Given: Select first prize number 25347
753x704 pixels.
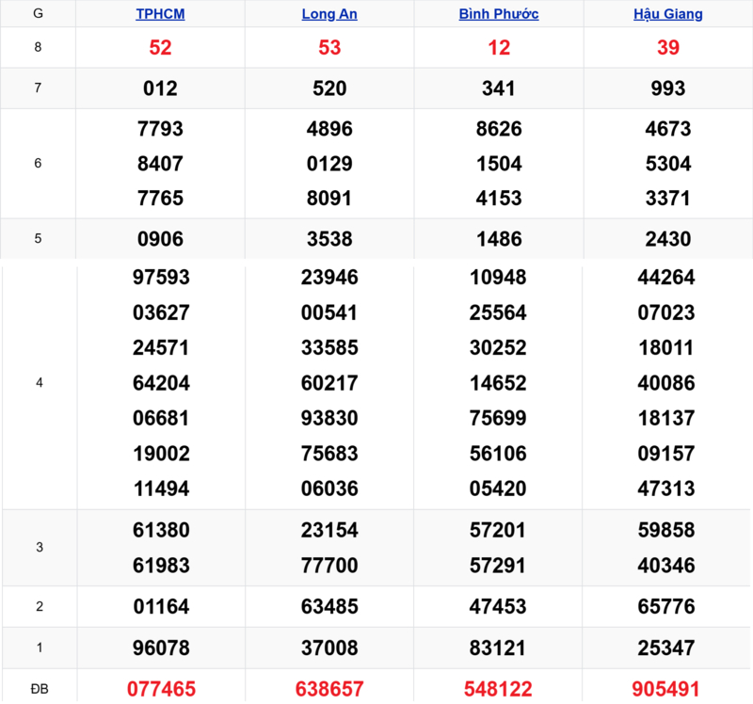Looking at the screenshot, I should (x=666, y=648).
